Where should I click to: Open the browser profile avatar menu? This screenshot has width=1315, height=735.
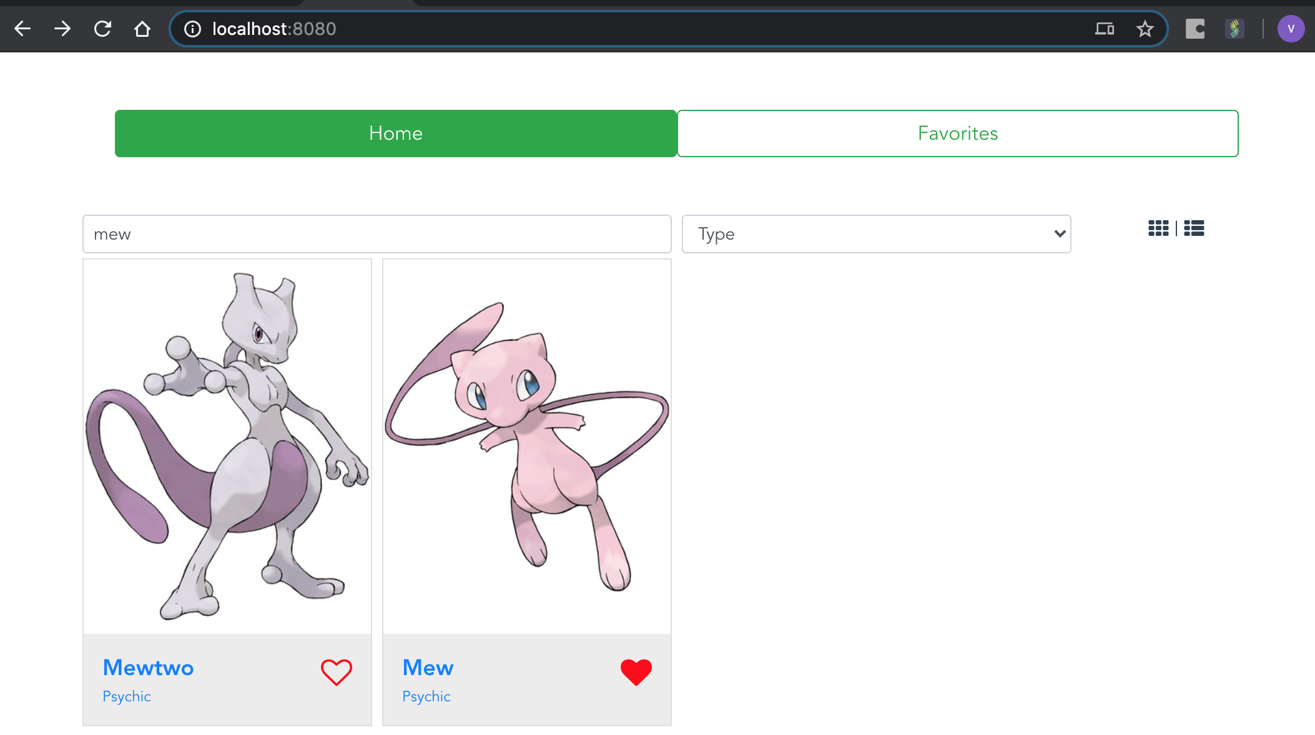[x=1291, y=29]
